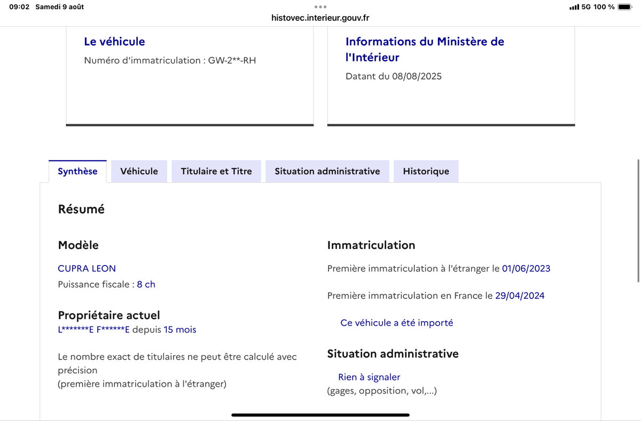Go to the Historique tab
Viewport: 641px width, 421px height.
(x=426, y=171)
